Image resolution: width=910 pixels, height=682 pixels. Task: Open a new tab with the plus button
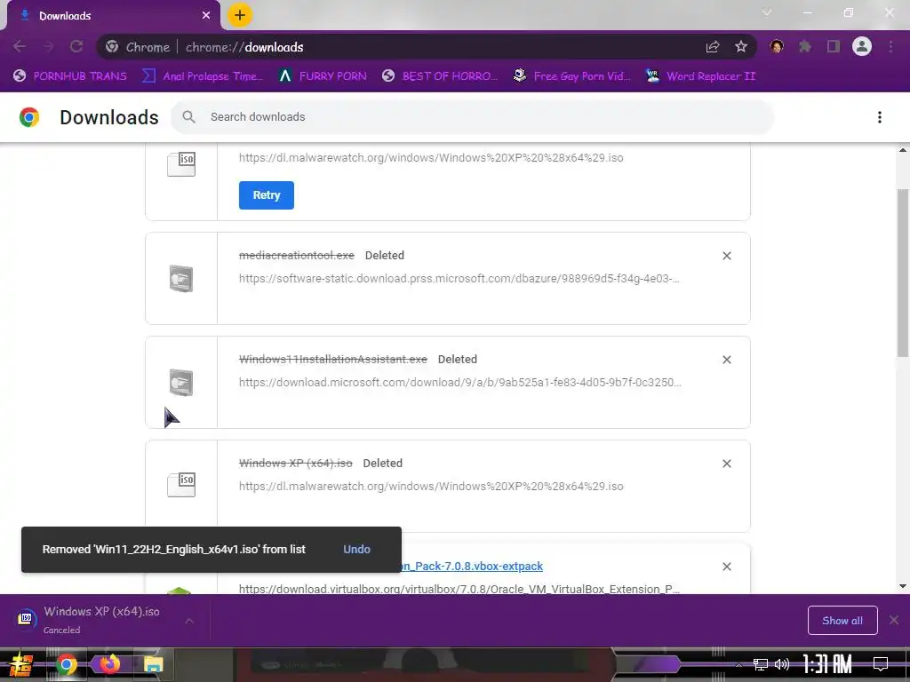coord(239,15)
